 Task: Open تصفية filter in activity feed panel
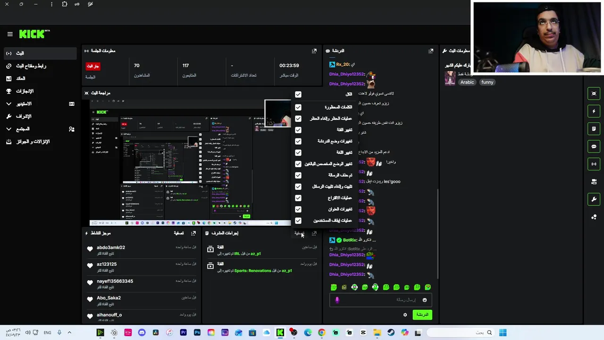tap(179, 233)
